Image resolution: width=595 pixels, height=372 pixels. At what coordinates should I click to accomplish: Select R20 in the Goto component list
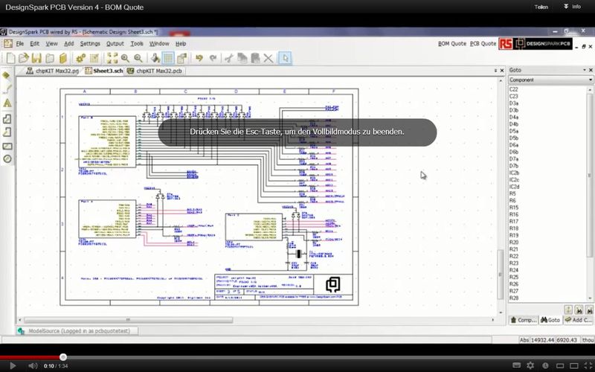tap(514, 243)
